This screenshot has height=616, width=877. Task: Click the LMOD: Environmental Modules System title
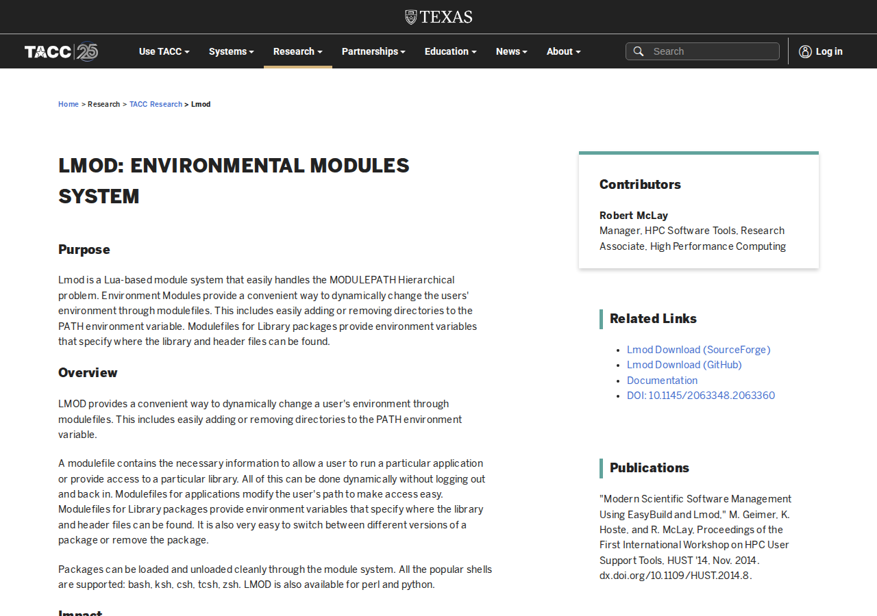[x=234, y=181]
